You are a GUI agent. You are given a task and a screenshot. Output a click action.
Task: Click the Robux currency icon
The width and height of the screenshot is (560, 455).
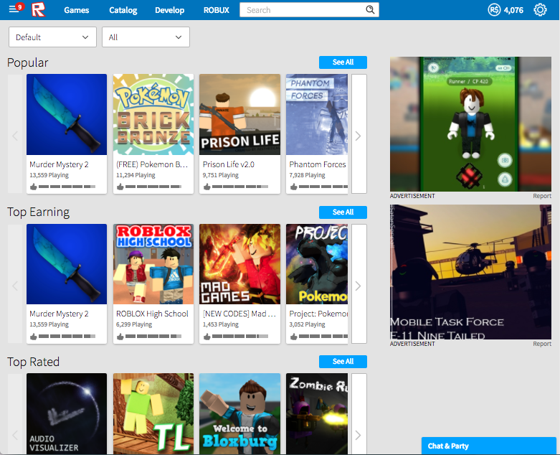pyautogui.click(x=494, y=9)
